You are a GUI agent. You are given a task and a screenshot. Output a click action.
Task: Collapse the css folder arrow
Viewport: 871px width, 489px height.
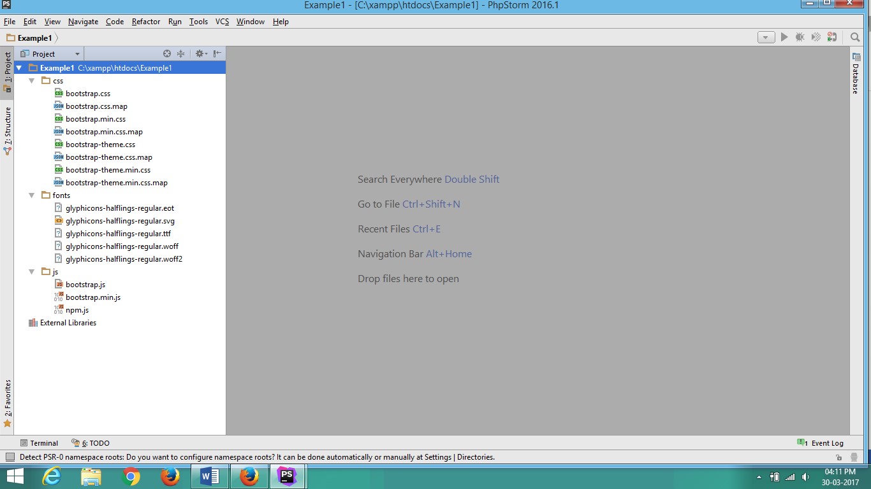[x=32, y=81]
